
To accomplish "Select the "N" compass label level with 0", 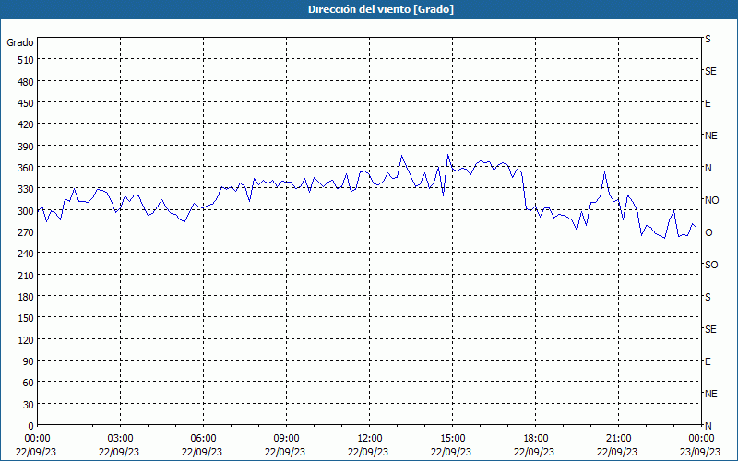I will tap(708, 426).
